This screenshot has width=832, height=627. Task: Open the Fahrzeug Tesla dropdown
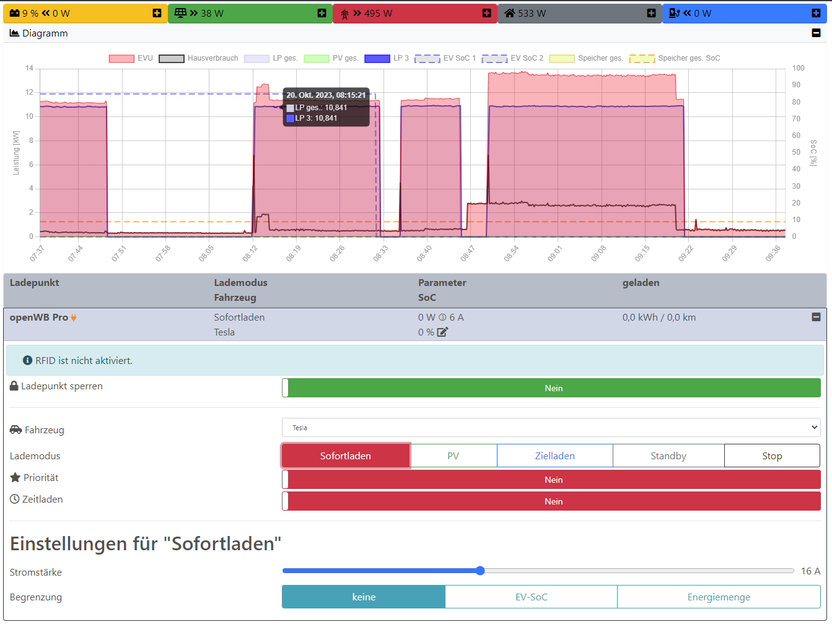551,428
